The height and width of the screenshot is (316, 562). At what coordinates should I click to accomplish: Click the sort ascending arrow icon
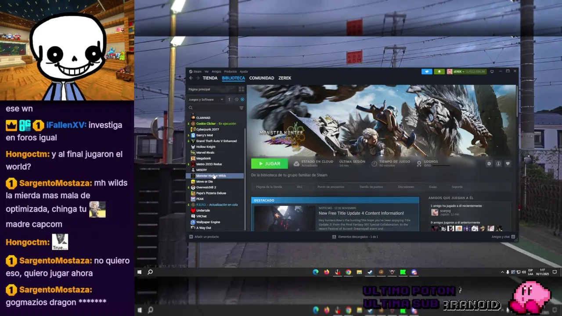point(229,100)
